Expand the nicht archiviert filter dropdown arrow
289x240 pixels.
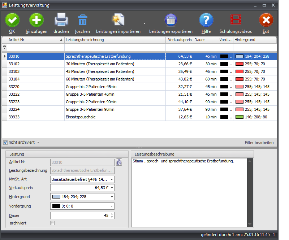point(38,143)
